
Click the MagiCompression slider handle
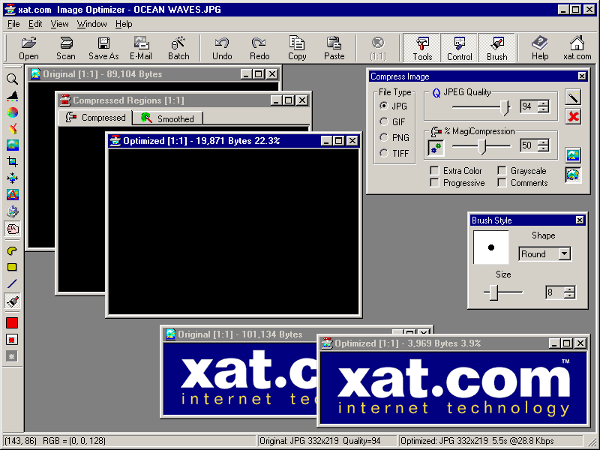482,146
